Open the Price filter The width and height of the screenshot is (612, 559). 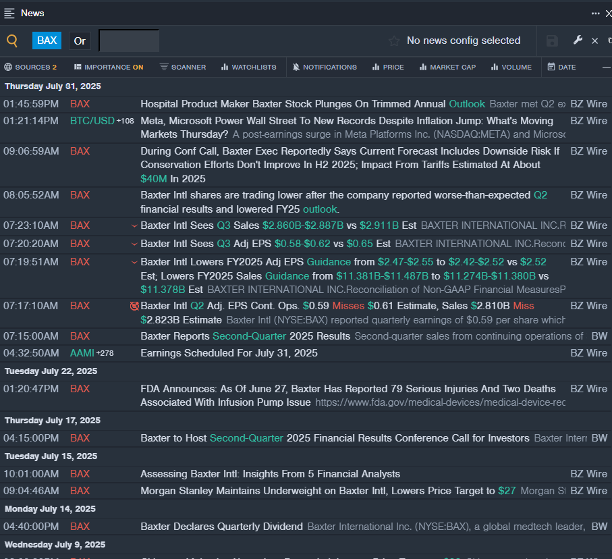coord(388,68)
